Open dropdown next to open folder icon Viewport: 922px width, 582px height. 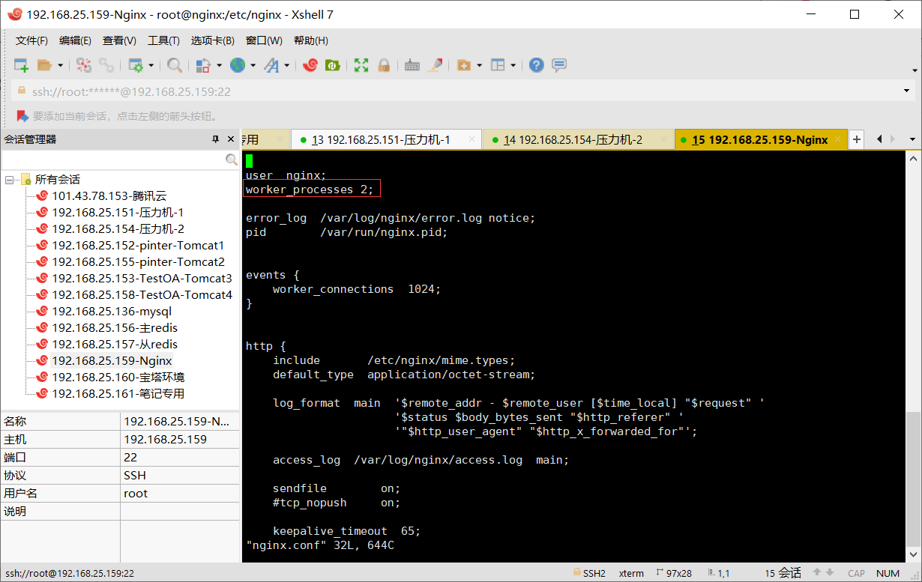pyautogui.click(x=61, y=66)
